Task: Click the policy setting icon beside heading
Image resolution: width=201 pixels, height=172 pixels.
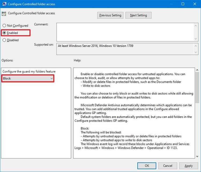Action: click(4, 13)
